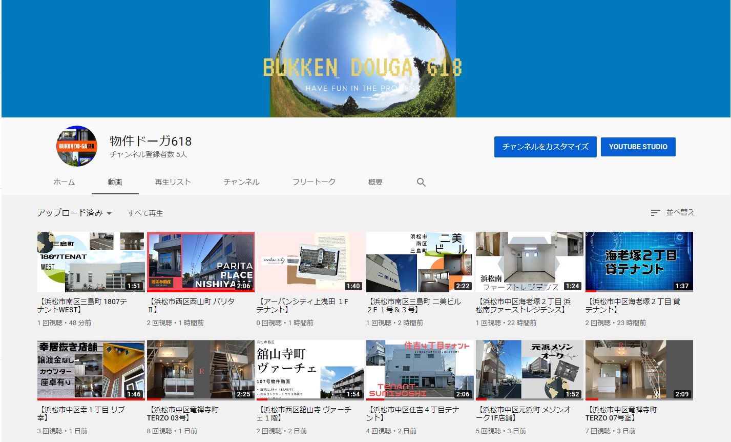Open the urban city video thumbnail
Image resolution: width=731 pixels, height=442 pixels.
310,262
